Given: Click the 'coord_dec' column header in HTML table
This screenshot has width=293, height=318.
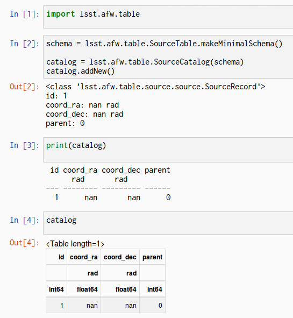Looking at the screenshot, I should (120, 257).
